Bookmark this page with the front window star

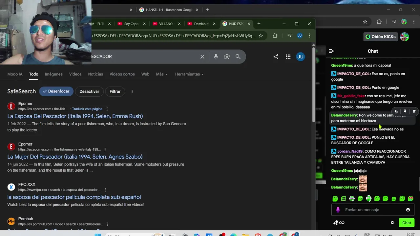(261, 36)
